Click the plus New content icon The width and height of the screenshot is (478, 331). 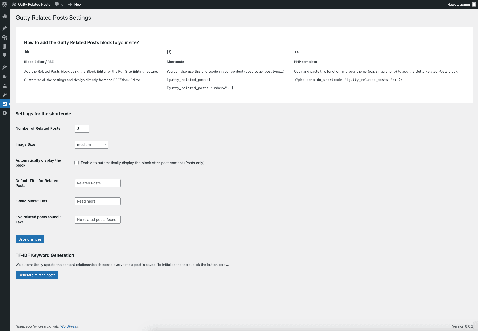[70, 4]
